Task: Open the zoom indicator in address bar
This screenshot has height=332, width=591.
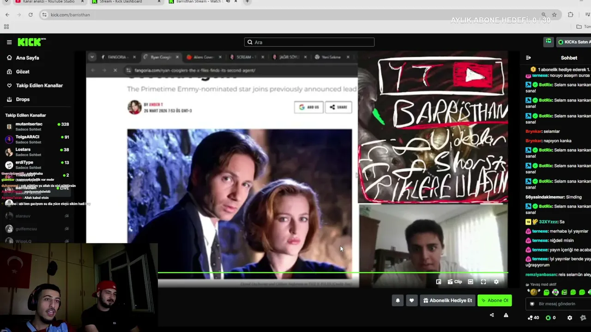Action: pos(544,15)
